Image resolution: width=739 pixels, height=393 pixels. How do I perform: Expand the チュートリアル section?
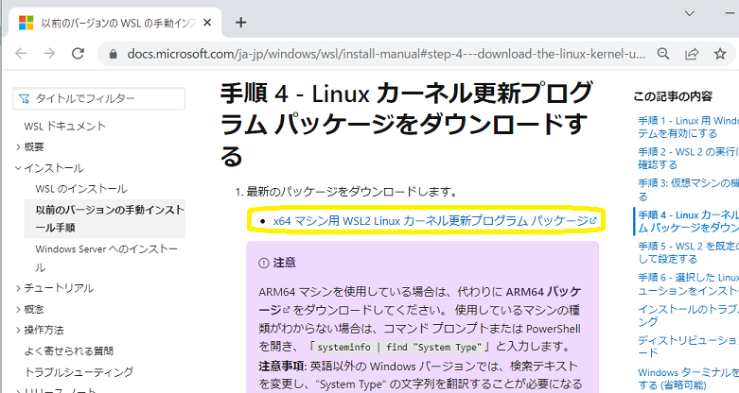[54, 287]
